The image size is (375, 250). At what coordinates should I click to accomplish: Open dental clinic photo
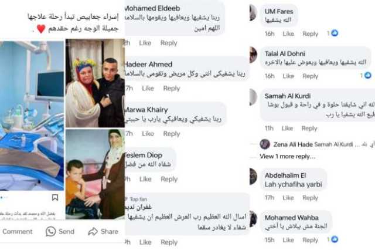(x=32, y=116)
